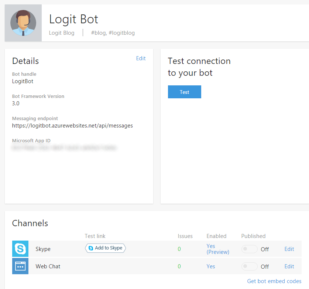
Task: Click the framework version value 3.0
Action: (x=16, y=103)
